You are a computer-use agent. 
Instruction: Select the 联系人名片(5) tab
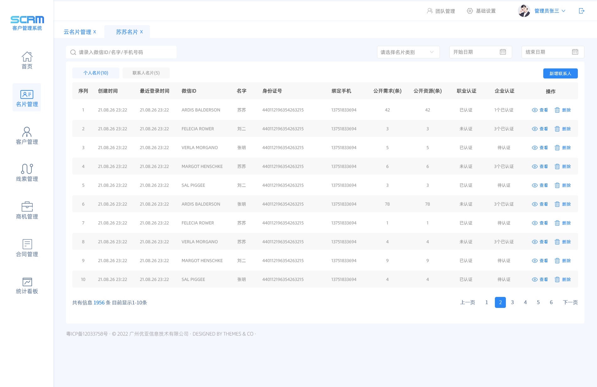coord(146,73)
